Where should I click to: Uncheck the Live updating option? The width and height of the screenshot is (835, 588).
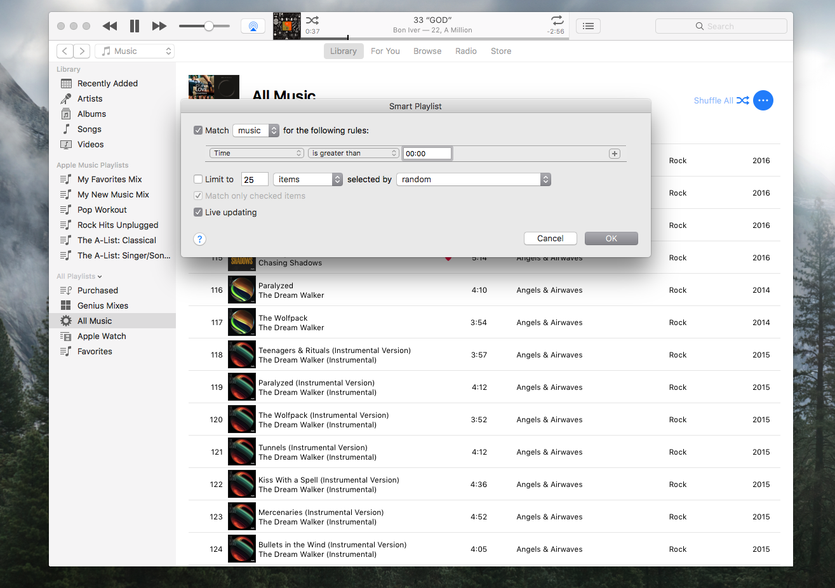click(x=198, y=212)
